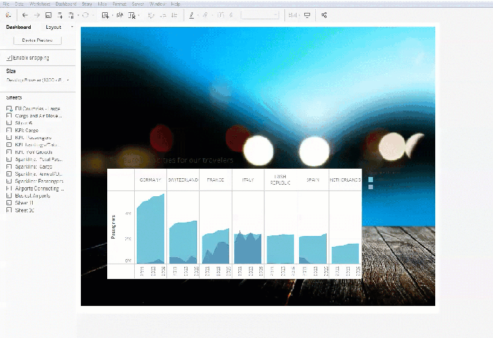Click the show/hide cards icon
493x338 pixels.
click(x=292, y=15)
